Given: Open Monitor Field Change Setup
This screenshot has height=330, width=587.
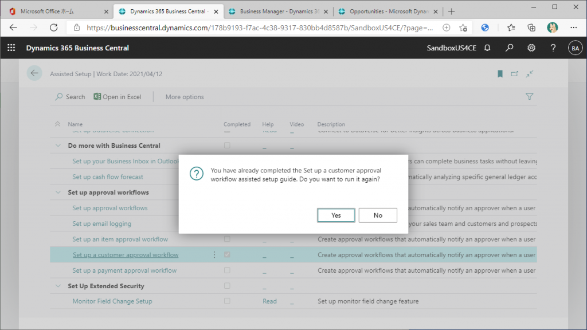Looking at the screenshot, I should [x=112, y=301].
